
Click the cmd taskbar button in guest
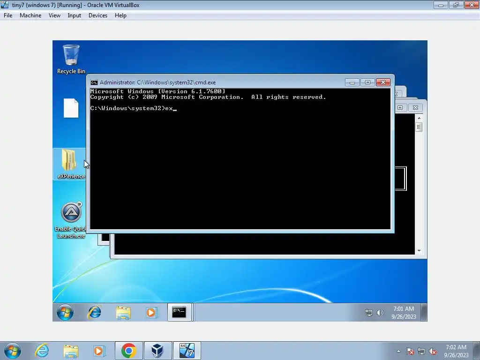(x=180, y=312)
